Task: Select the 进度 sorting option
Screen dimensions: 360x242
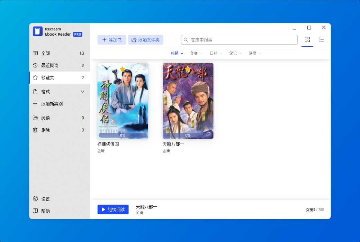Action: tap(253, 53)
